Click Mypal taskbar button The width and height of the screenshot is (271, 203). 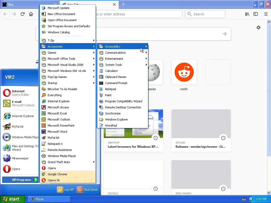[49, 199]
